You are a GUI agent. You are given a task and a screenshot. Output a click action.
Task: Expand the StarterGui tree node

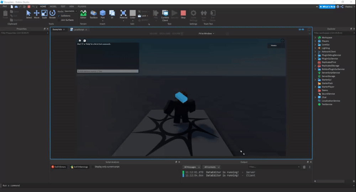pyautogui.click(x=315, y=80)
